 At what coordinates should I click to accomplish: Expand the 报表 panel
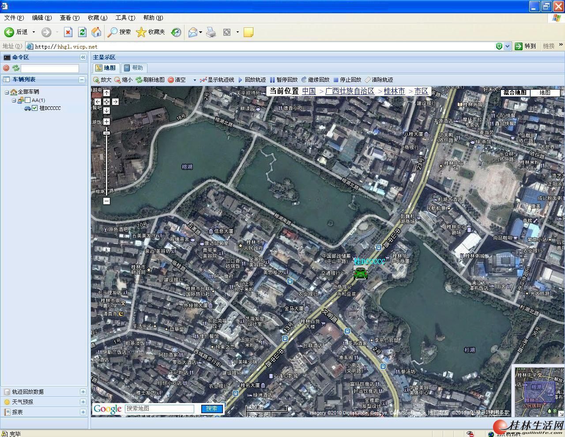click(x=83, y=412)
